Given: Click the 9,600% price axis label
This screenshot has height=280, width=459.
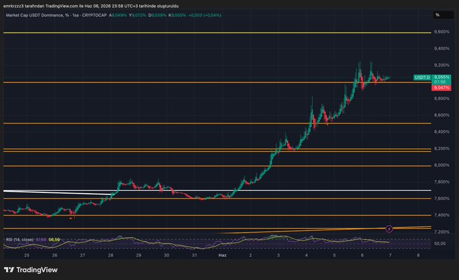Looking at the screenshot, I should 441,32.
